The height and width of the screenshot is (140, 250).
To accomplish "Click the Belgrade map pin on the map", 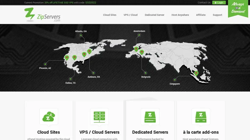I will pos(141,52).
